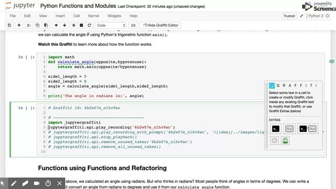Open the View menu

[x=43, y=16]
